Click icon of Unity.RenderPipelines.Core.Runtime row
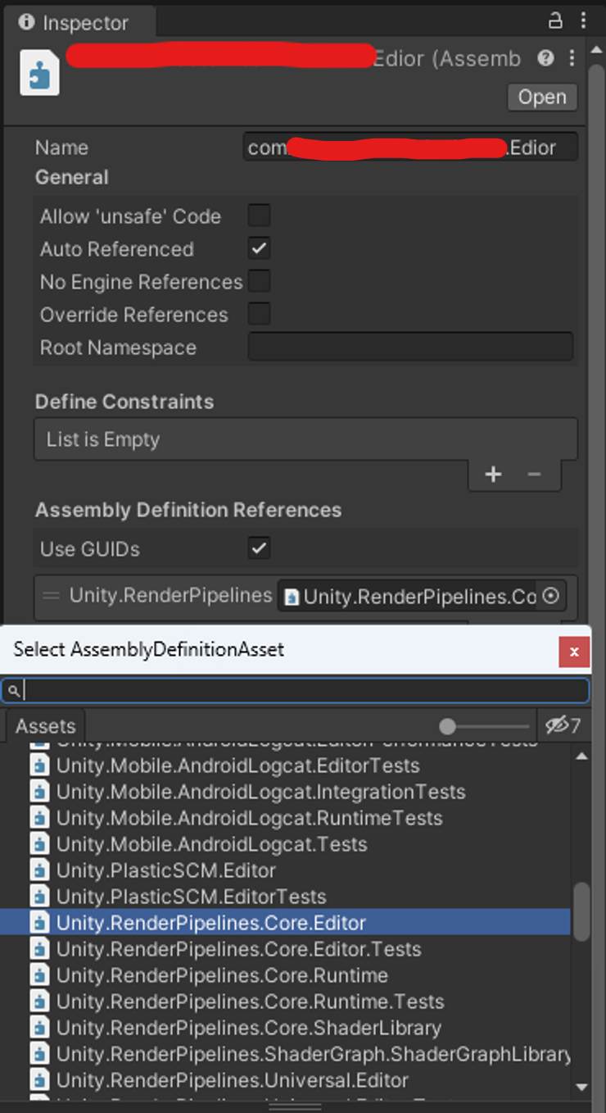This screenshot has height=1113, width=606. pos(39,975)
